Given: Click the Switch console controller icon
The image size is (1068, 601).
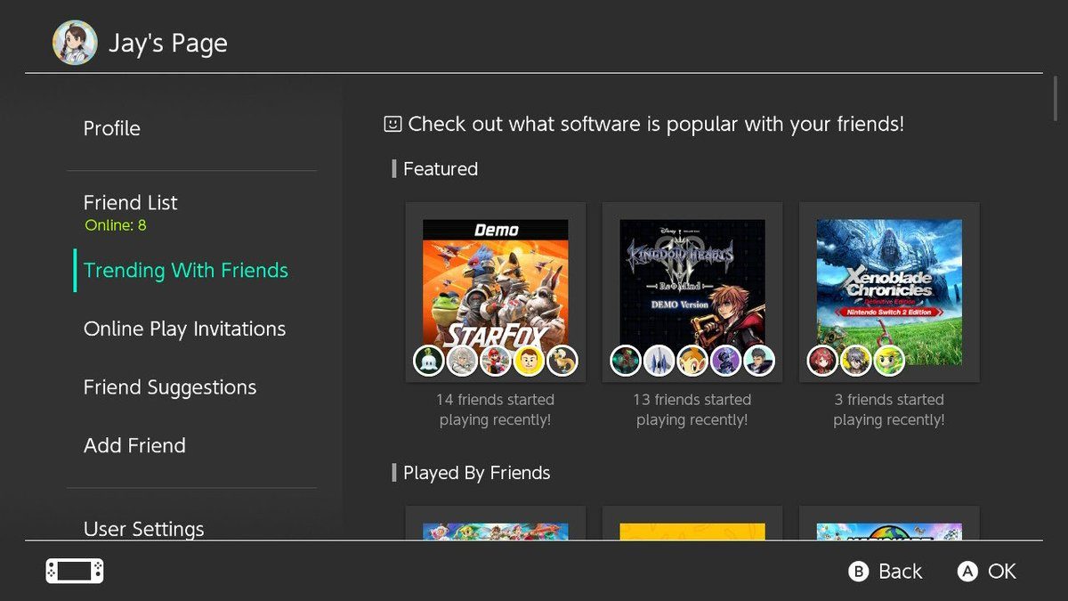Looking at the screenshot, I should pyautogui.click(x=75, y=571).
